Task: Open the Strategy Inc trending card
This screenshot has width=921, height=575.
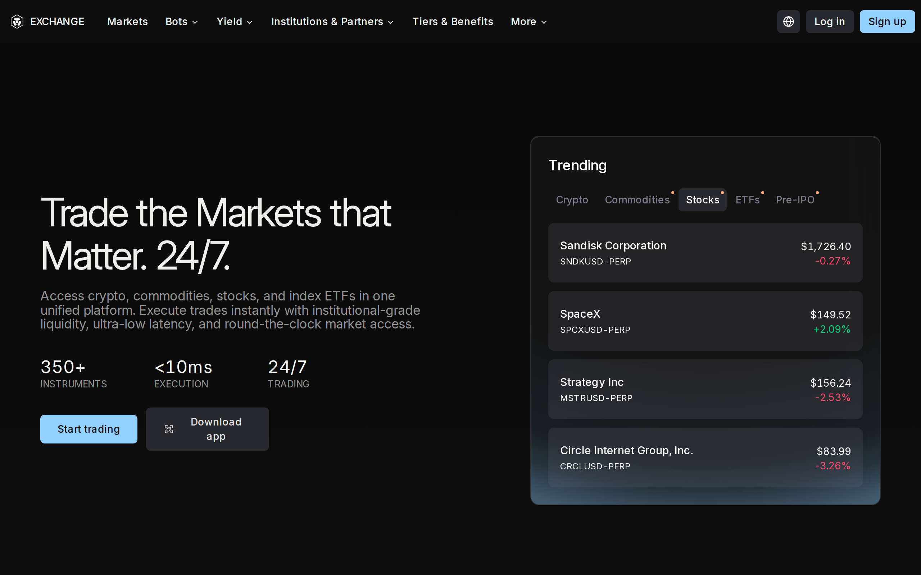Action: (x=705, y=389)
